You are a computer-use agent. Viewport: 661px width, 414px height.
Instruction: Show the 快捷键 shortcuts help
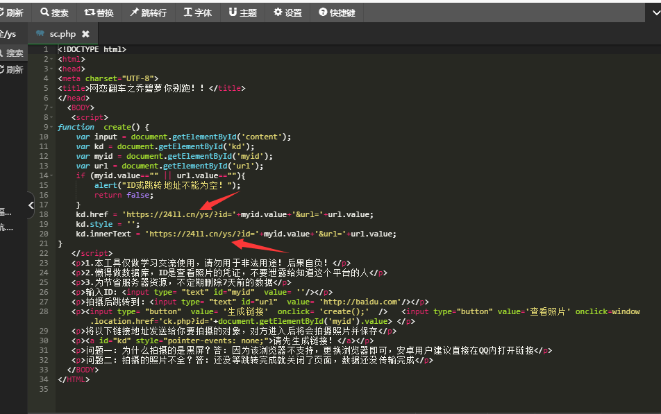[x=337, y=12]
